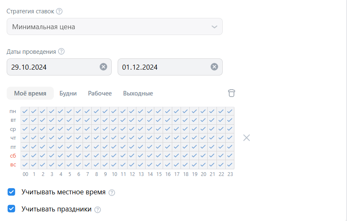Select the Моё время tab
Screen dimensions: 347x221
(30, 93)
